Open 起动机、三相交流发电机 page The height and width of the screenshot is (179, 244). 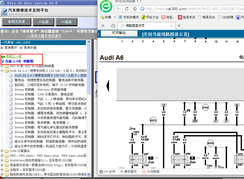(x=50, y=85)
